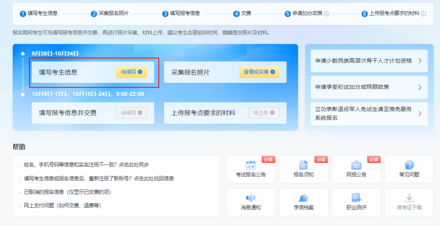Click the 10月9日-12日 time range label
The width and height of the screenshot is (440, 226).
coord(88,94)
